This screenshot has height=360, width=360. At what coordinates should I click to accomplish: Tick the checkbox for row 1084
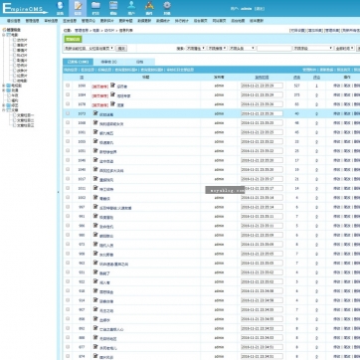coord(68,94)
